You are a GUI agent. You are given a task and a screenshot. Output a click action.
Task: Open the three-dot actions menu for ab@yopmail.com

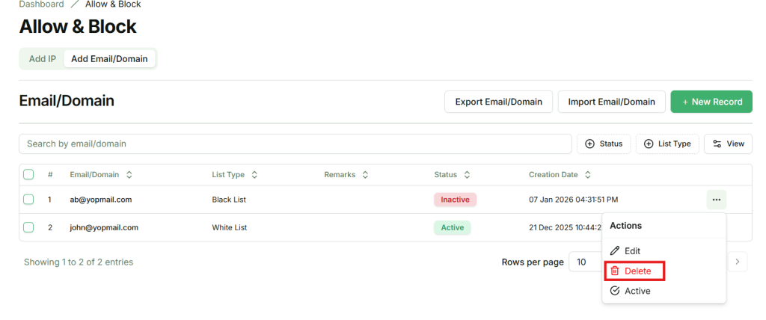716,200
